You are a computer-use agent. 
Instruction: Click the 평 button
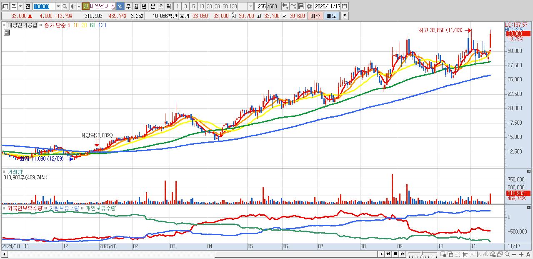[x=344, y=16]
